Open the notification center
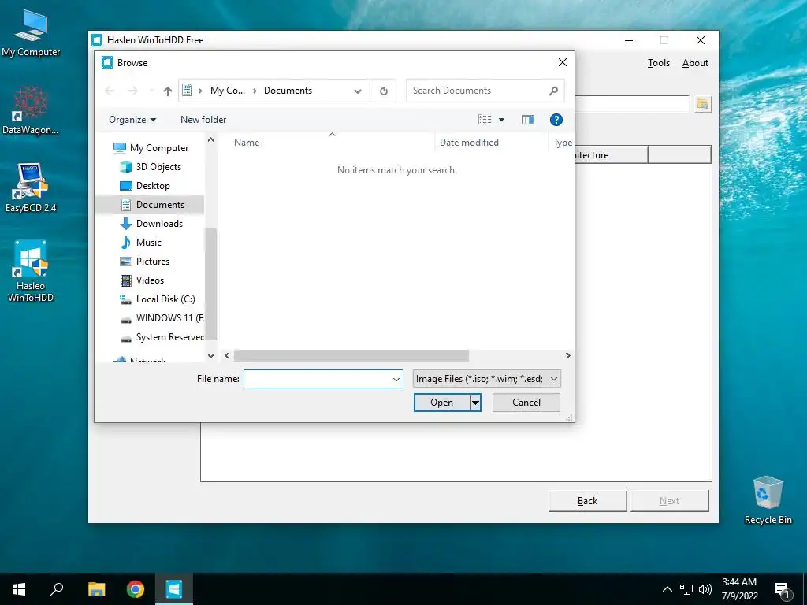The height and width of the screenshot is (605, 807). (783, 590)
